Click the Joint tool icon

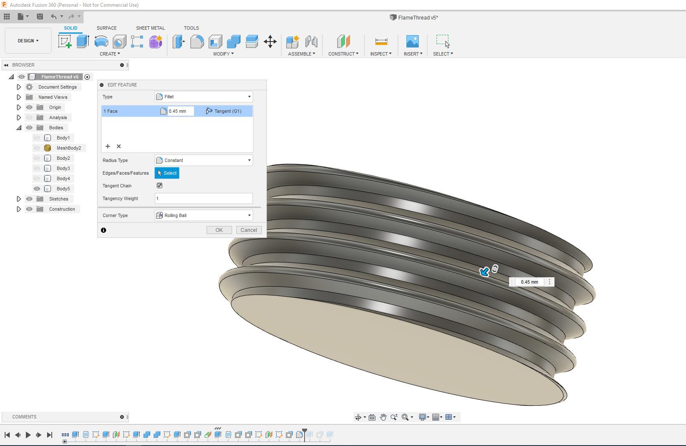(x=311, y=42)
